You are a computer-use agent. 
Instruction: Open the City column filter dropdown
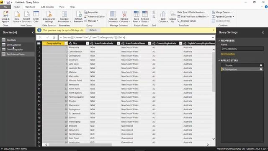[88, 43]
